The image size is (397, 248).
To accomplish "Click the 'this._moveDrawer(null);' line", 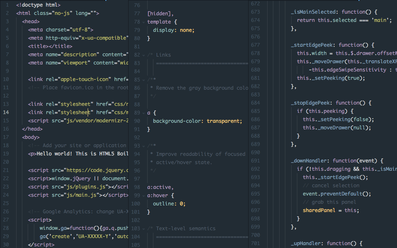I will click(x=337, y=128).
